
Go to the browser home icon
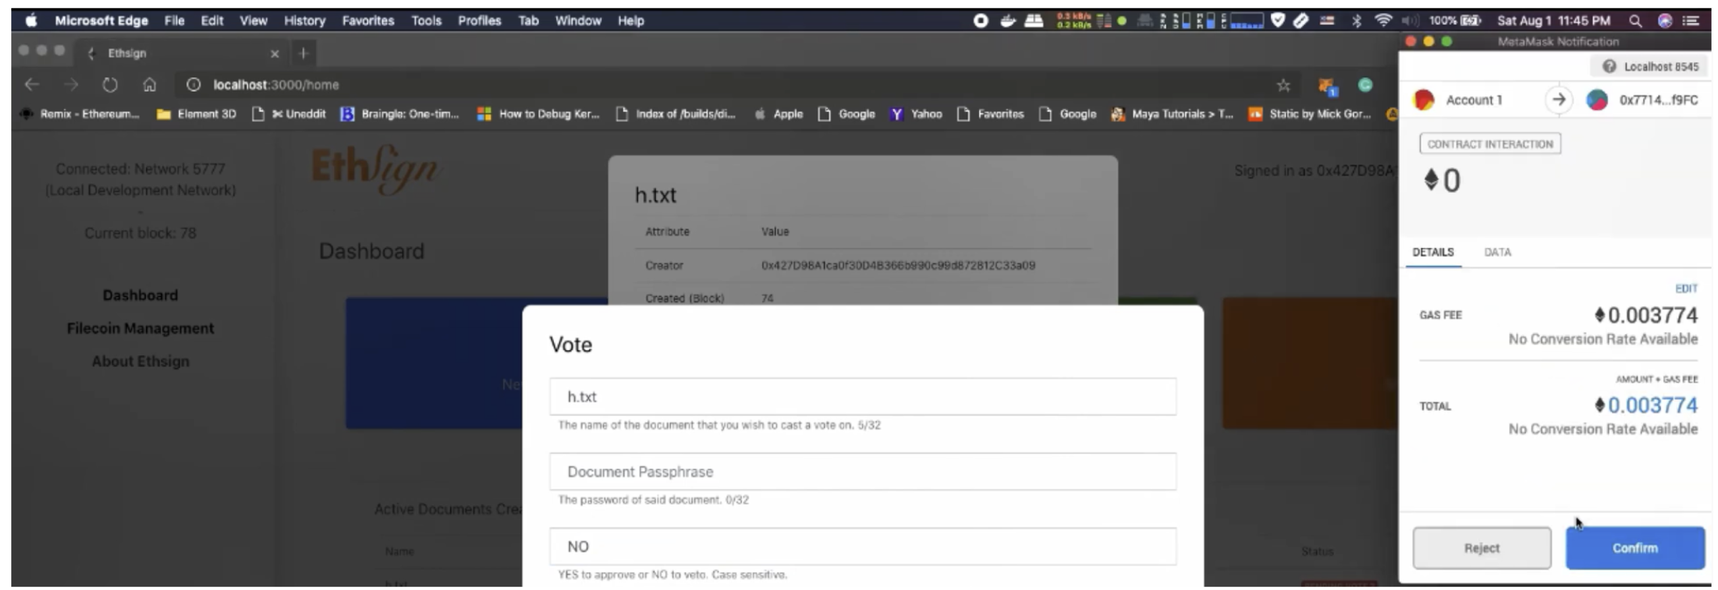pyautogui.click(x=149, y=86)
